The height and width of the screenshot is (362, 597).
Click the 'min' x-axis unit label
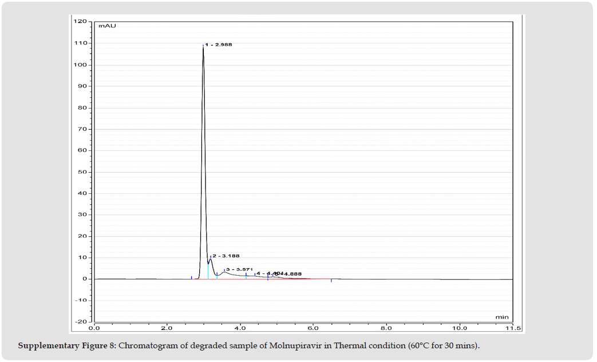tap(502, 316)
